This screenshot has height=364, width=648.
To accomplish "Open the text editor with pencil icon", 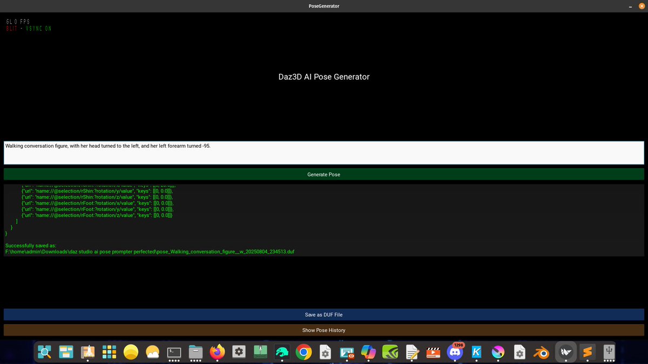I will click(412, 353).
